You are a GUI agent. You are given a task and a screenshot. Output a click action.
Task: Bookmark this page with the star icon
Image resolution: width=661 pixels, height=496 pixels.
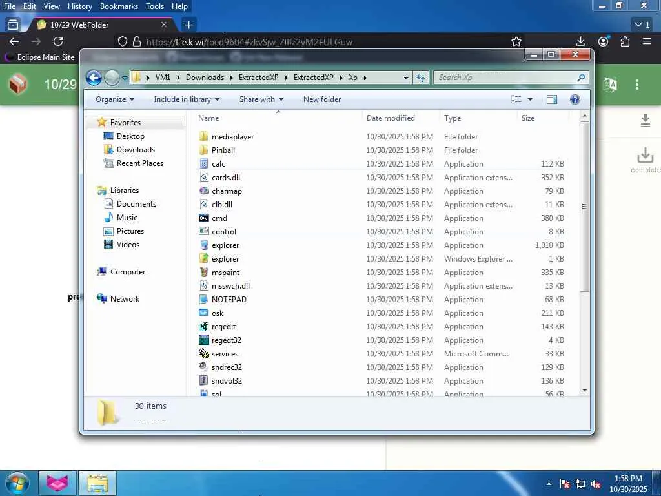pos(516,41)
